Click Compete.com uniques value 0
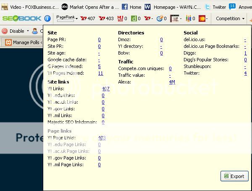The width and height of the screenshot is (252, 191). pyautogui.click(x=171, y=68)
